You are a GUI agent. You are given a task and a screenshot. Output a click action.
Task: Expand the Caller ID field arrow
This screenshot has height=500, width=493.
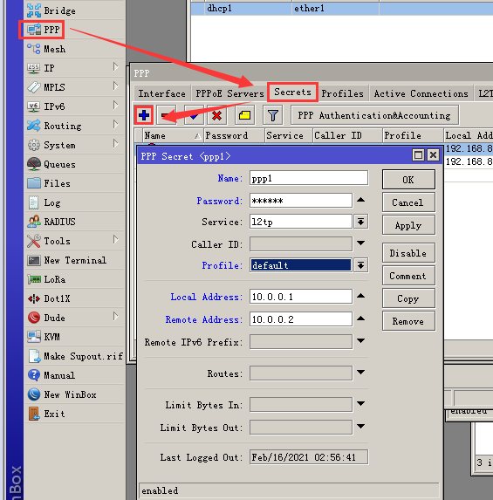tap(360, 243)
